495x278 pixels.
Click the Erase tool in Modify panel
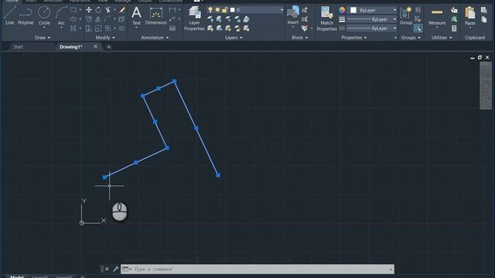pos(122,10)
